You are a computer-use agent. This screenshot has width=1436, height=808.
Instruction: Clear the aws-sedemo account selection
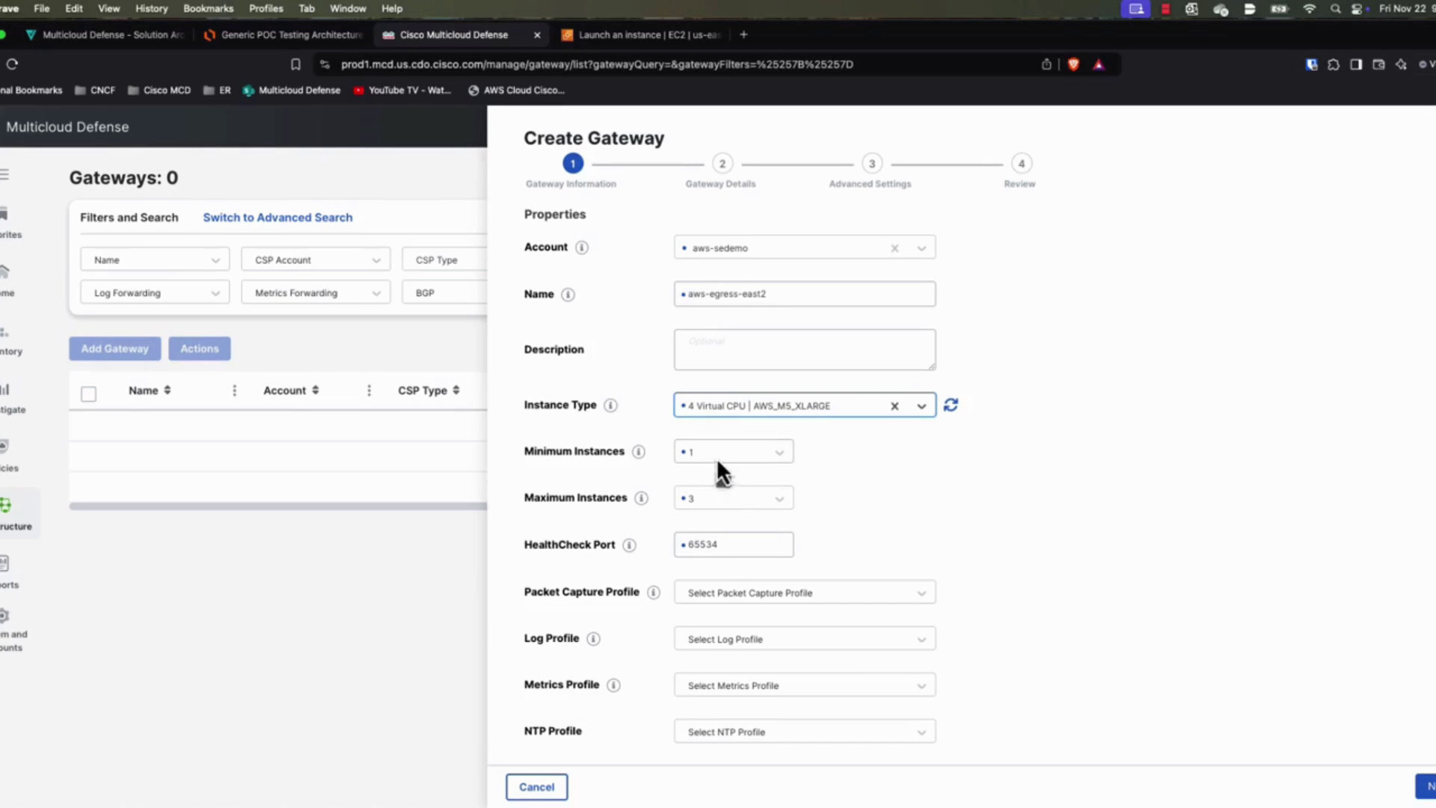coord(895,248)
